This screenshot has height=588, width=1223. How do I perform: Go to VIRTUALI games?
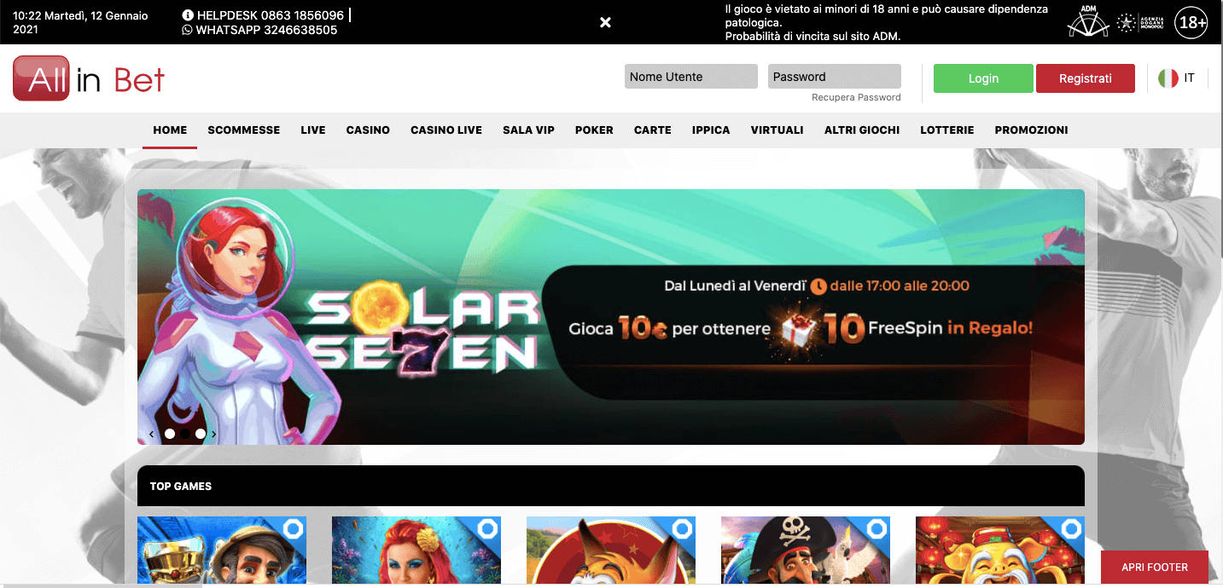point(777,130)
